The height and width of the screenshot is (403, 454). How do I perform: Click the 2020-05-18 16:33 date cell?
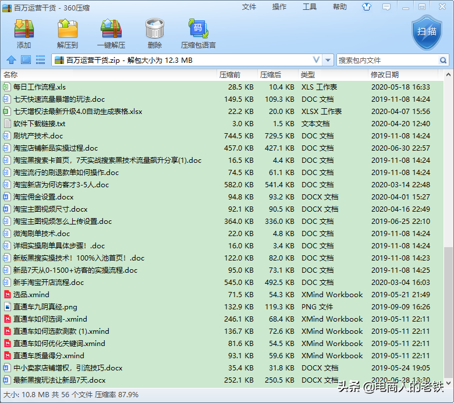pos(400,87)
